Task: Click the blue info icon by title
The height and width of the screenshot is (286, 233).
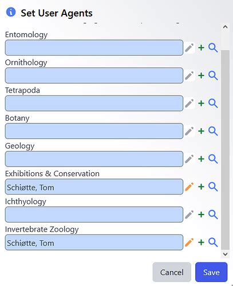Action: [x=11, y=12]
